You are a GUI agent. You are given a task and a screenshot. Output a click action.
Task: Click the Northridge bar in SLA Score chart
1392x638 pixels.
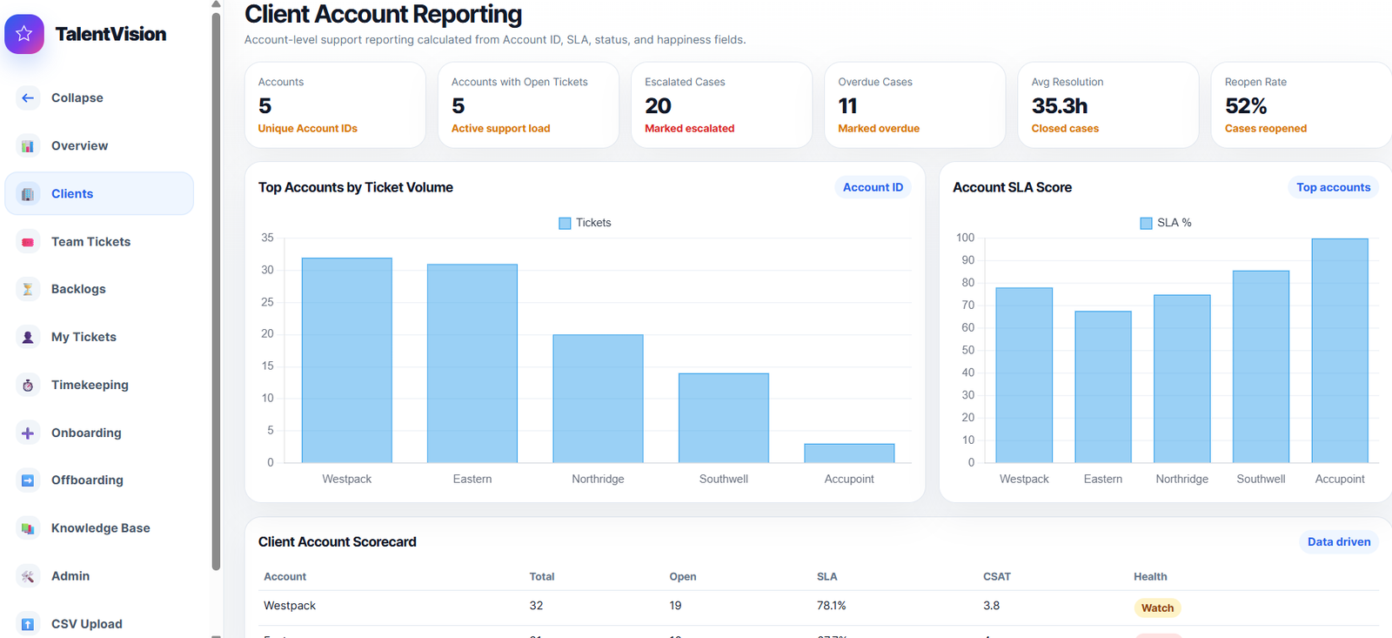1182,379
